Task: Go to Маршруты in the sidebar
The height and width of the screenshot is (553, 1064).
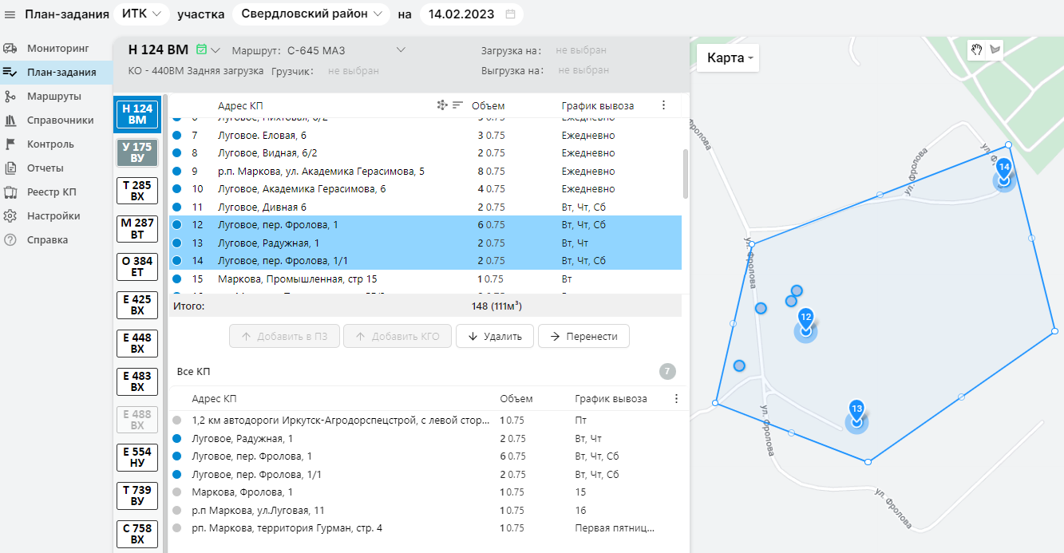Action: point(53,97)
